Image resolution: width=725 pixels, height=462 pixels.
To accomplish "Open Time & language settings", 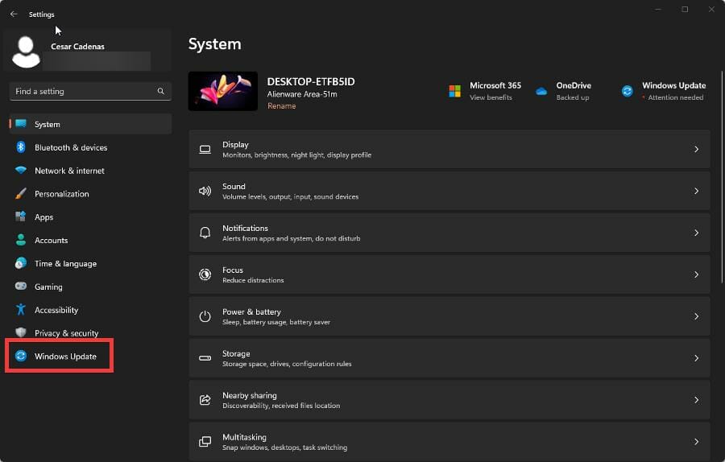I will point(90,263).
